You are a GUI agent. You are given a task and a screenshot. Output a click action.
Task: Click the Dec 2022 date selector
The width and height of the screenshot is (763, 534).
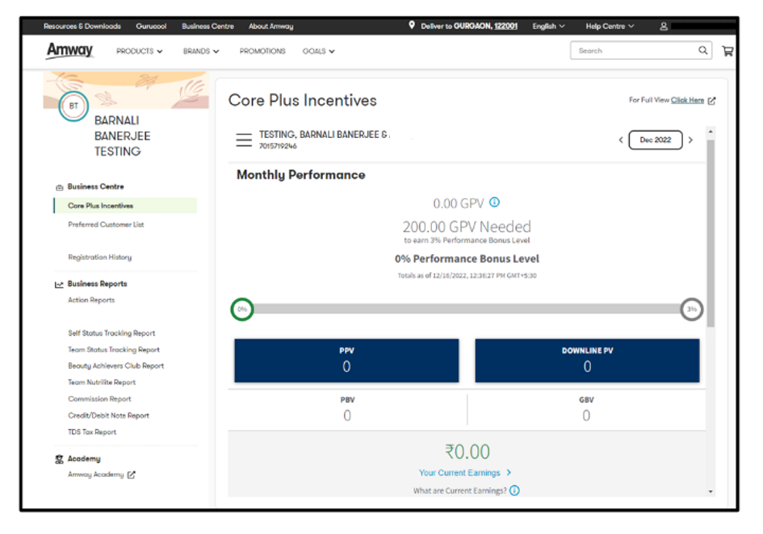click(x=655, y=139)
